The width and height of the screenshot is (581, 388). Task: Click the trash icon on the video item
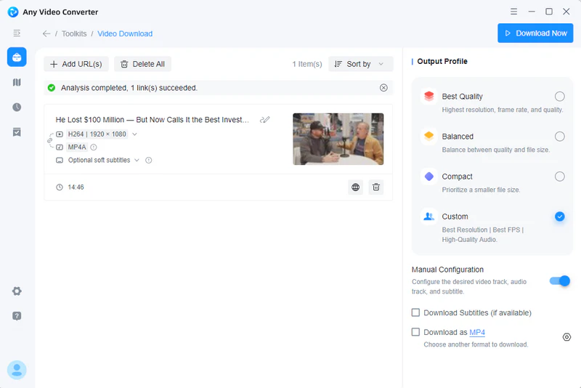375,187
